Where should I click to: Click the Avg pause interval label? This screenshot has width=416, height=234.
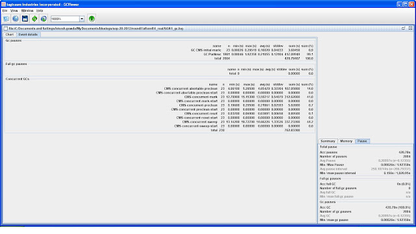click(333, 169)
